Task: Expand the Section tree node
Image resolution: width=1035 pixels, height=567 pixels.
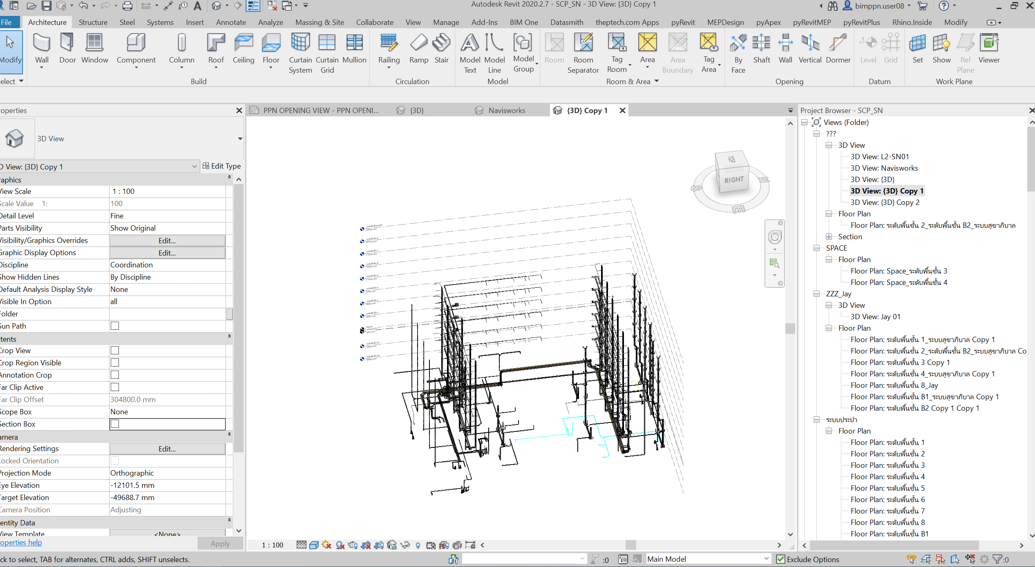Action: coord(829,237)
